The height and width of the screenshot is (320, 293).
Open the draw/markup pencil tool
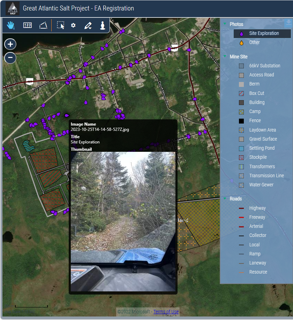(x=88, y=25)
